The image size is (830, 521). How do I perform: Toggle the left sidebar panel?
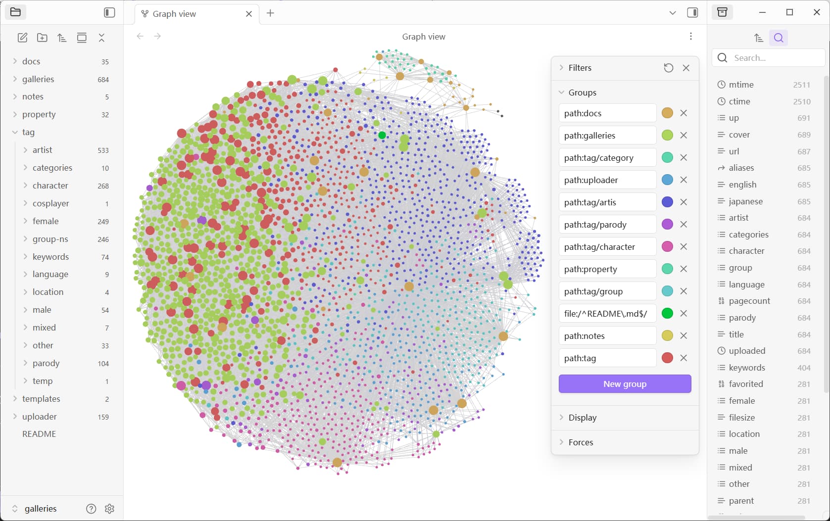(109, 12)
